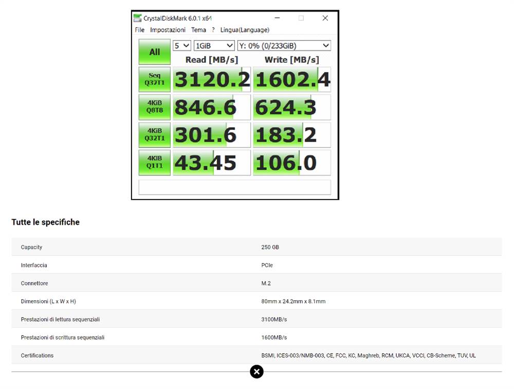Start the 4KiB Q1T1 test
514x389 pixels.
pyautogui.click(x=154, y=162)
